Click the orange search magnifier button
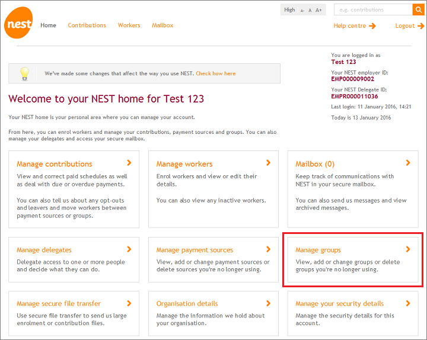The height and width of the screenshot is (340, 427). 418,10
